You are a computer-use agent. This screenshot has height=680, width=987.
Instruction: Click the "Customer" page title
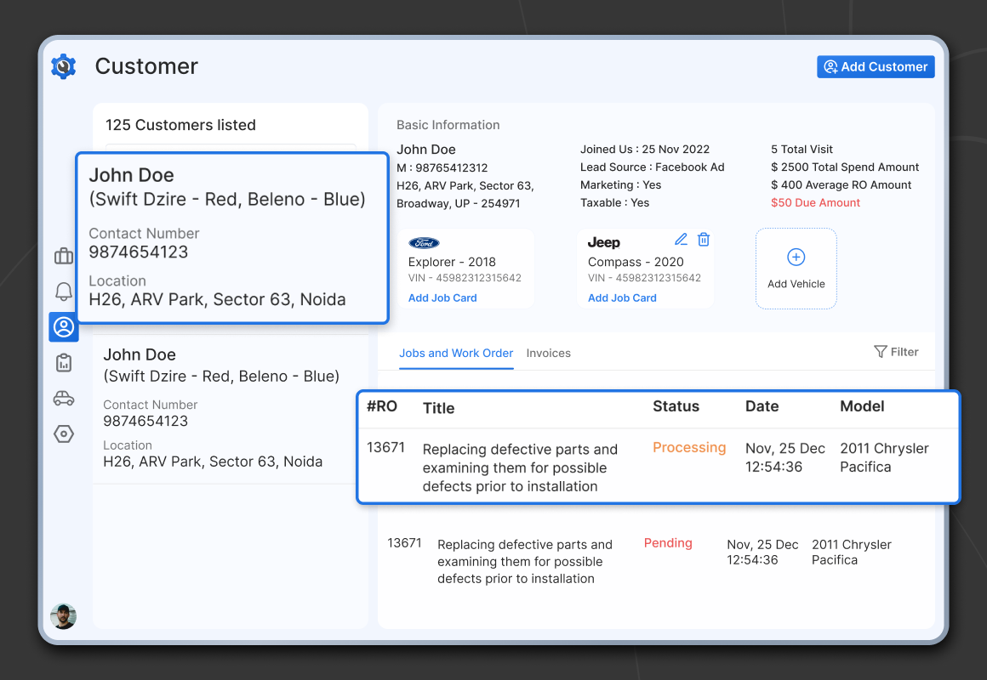pos(146,66)
